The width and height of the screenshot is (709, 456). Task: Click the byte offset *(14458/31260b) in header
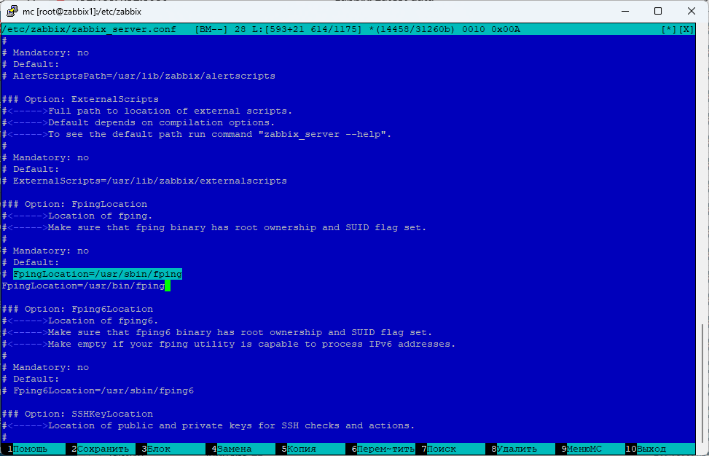pos(412,29)
